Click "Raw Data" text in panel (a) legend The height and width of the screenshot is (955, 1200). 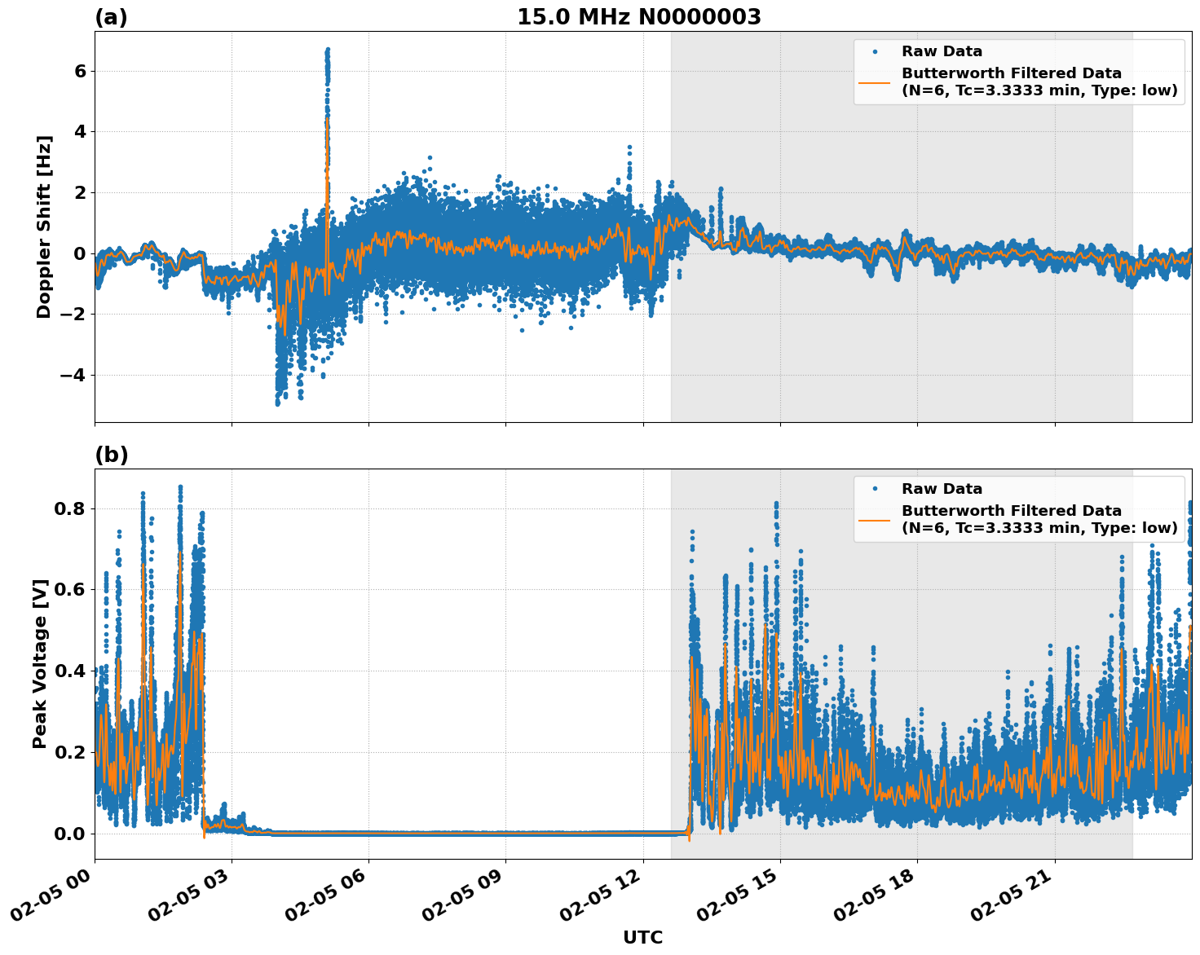tap(942, 52)
